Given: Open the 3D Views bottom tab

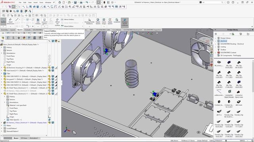Looking at the screenshot, I should (x=24, y=138).
